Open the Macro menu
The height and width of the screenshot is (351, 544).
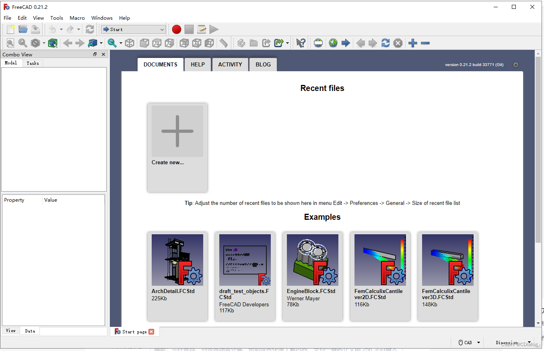[x=77, y=18]
